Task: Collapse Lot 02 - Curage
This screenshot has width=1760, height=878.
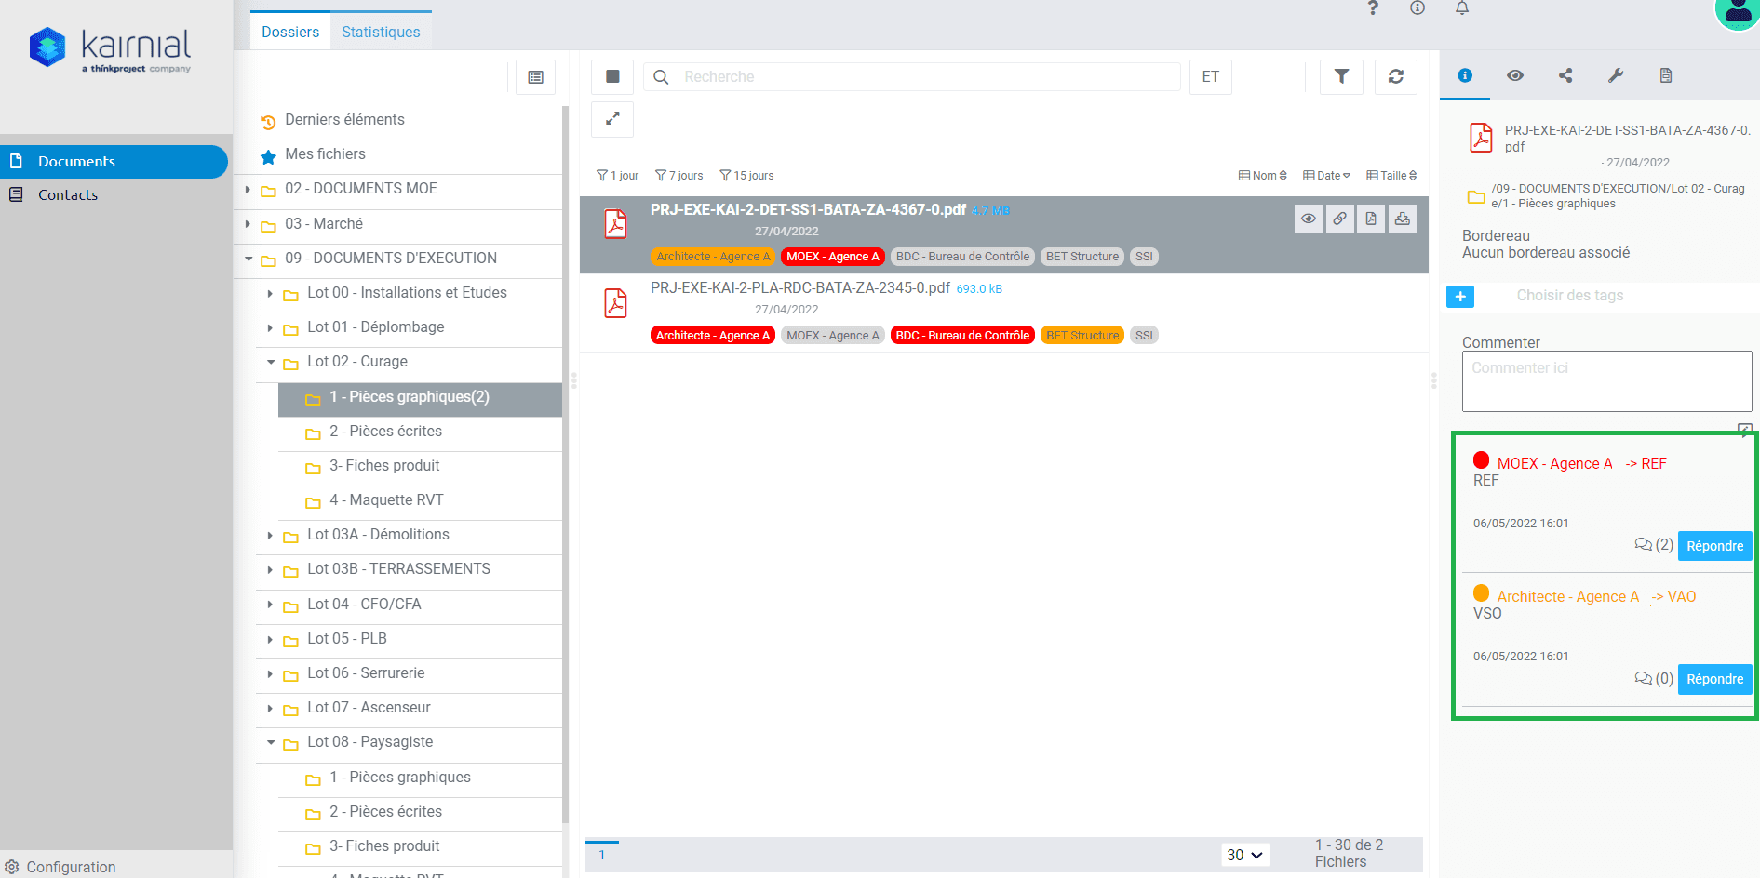Action: pos(271,363)
